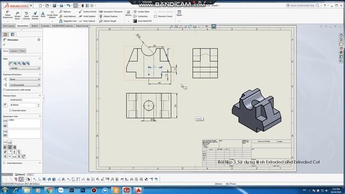Open the SOLIDWORKS Add-Ins tab
The width and height of the screenshot is (345, 194).
click(x=63, y=26)
